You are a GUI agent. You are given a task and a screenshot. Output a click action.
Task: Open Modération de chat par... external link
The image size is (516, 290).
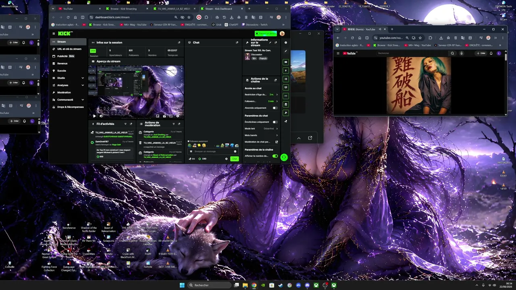point(277,142)
